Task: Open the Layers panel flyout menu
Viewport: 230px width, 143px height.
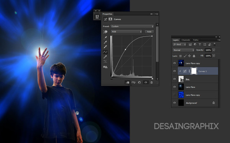Action: click(x=219, y=40)
